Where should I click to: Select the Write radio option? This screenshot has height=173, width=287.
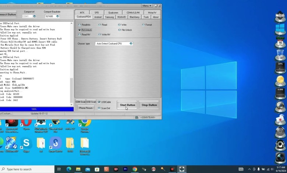click(x=122, y=25)
